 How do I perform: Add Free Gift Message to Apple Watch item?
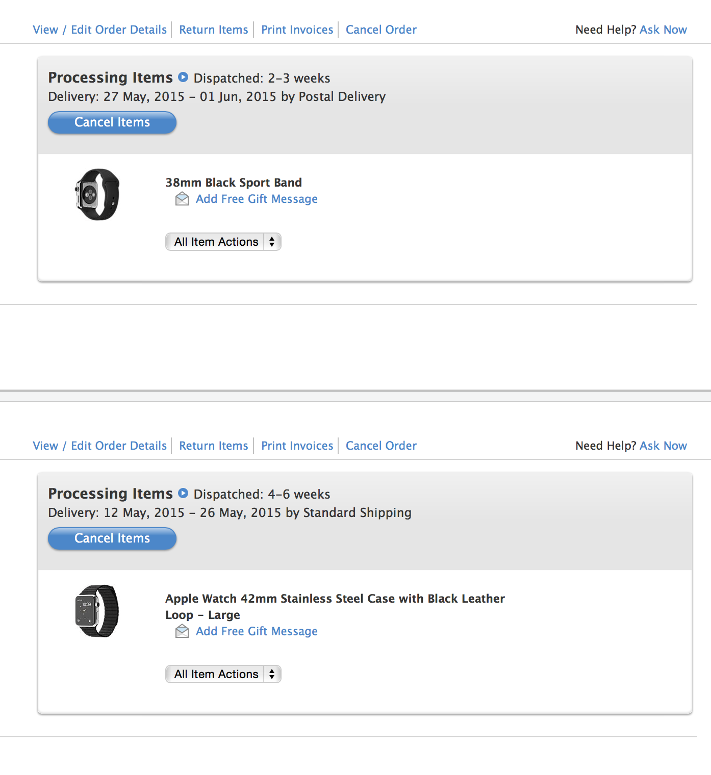pyautogui.click(x=257, y=631)
